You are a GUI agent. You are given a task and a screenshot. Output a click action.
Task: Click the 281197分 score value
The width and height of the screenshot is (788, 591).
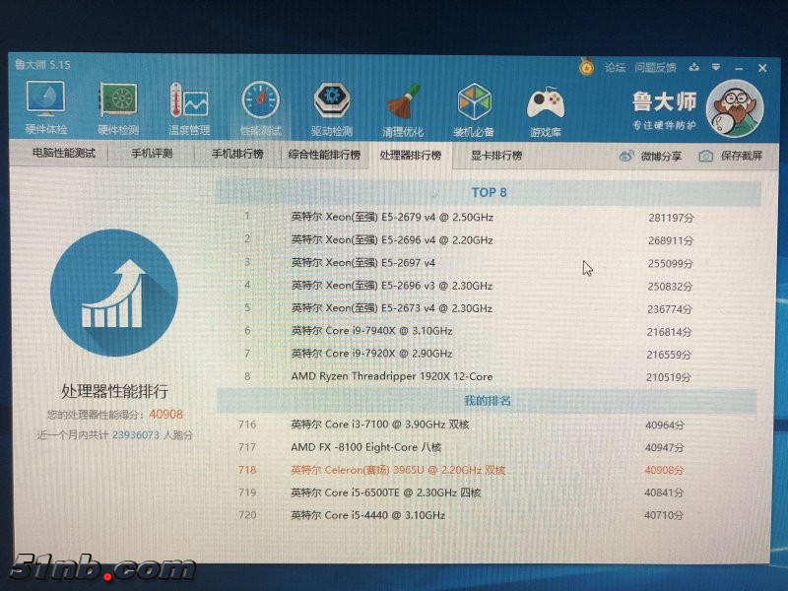(x=671, y=218)
